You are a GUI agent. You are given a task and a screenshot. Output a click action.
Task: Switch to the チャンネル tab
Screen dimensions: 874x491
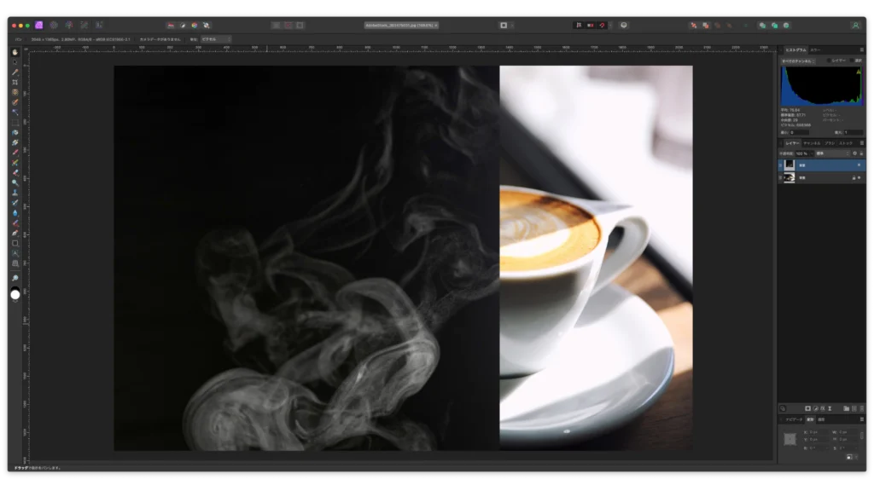point(812,143)
